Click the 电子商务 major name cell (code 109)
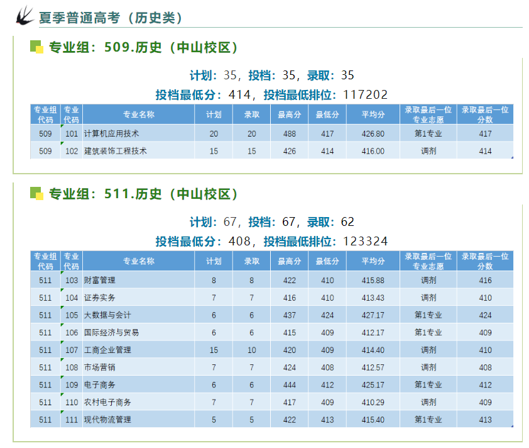The height and width of the screenshot is (448, 529). click(139, 385)
